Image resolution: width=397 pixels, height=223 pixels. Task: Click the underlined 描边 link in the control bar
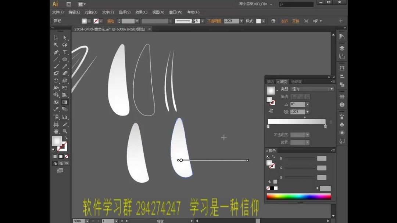[111, 21]
